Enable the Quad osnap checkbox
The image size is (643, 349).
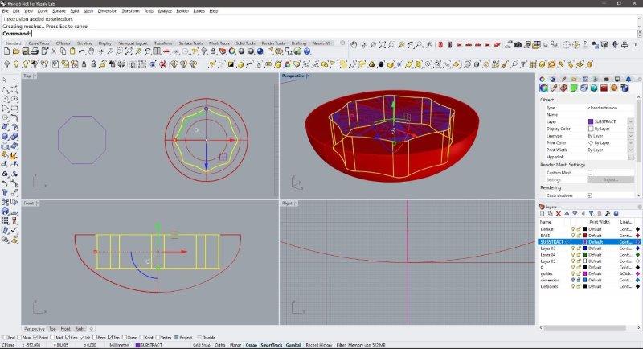click(x=125, y=338)
